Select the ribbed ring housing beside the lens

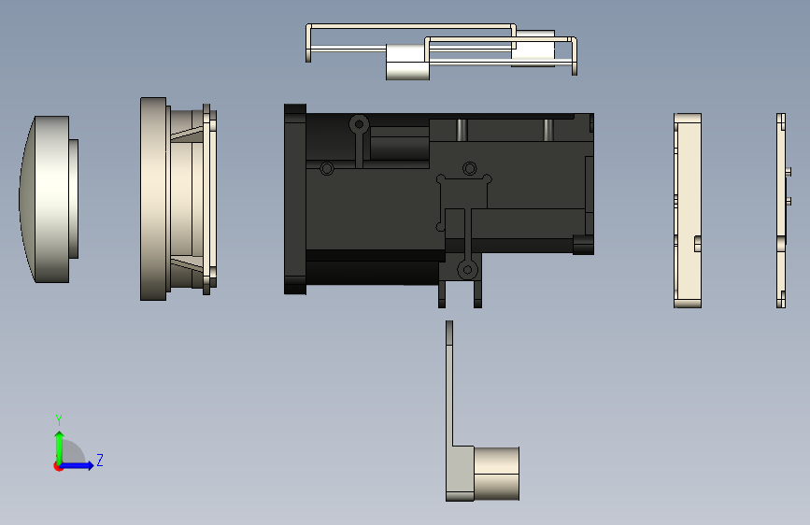coord(178,199)
